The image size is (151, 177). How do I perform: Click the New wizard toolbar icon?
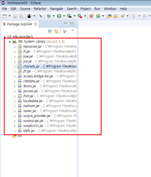tap(5, 16)
